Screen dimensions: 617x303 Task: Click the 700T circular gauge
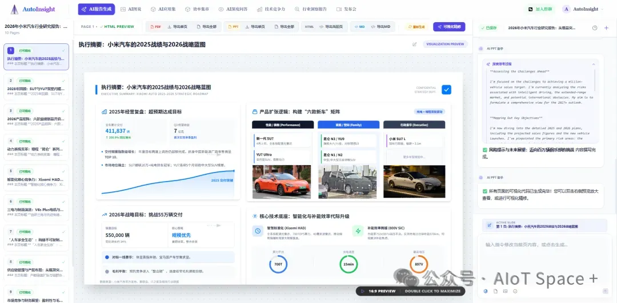[x=278, y=264]
